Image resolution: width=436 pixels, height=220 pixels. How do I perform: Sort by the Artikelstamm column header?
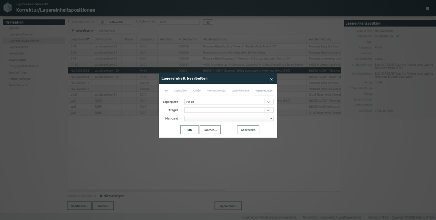click(x=188, y=39)
